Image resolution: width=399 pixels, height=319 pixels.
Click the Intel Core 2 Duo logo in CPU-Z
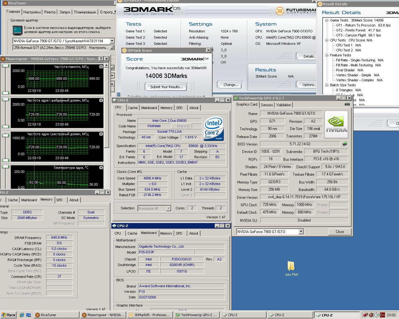coord(214,129)
